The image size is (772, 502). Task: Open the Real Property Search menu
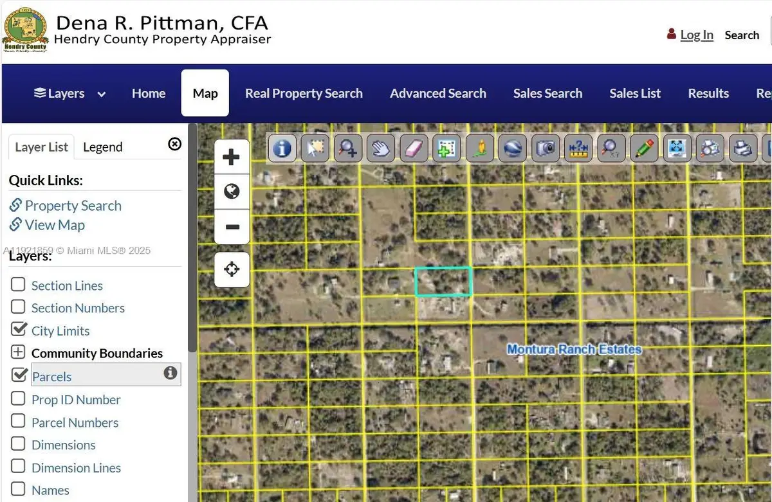click(x=304, y=93)
